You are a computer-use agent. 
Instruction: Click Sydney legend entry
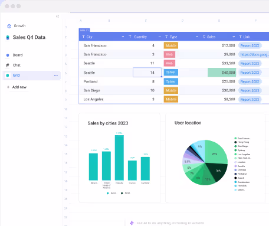240,150
